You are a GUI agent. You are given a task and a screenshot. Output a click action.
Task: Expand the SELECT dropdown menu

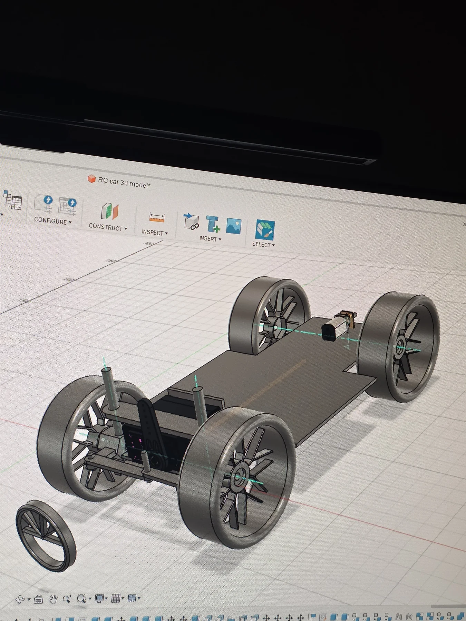click(263, 244)
